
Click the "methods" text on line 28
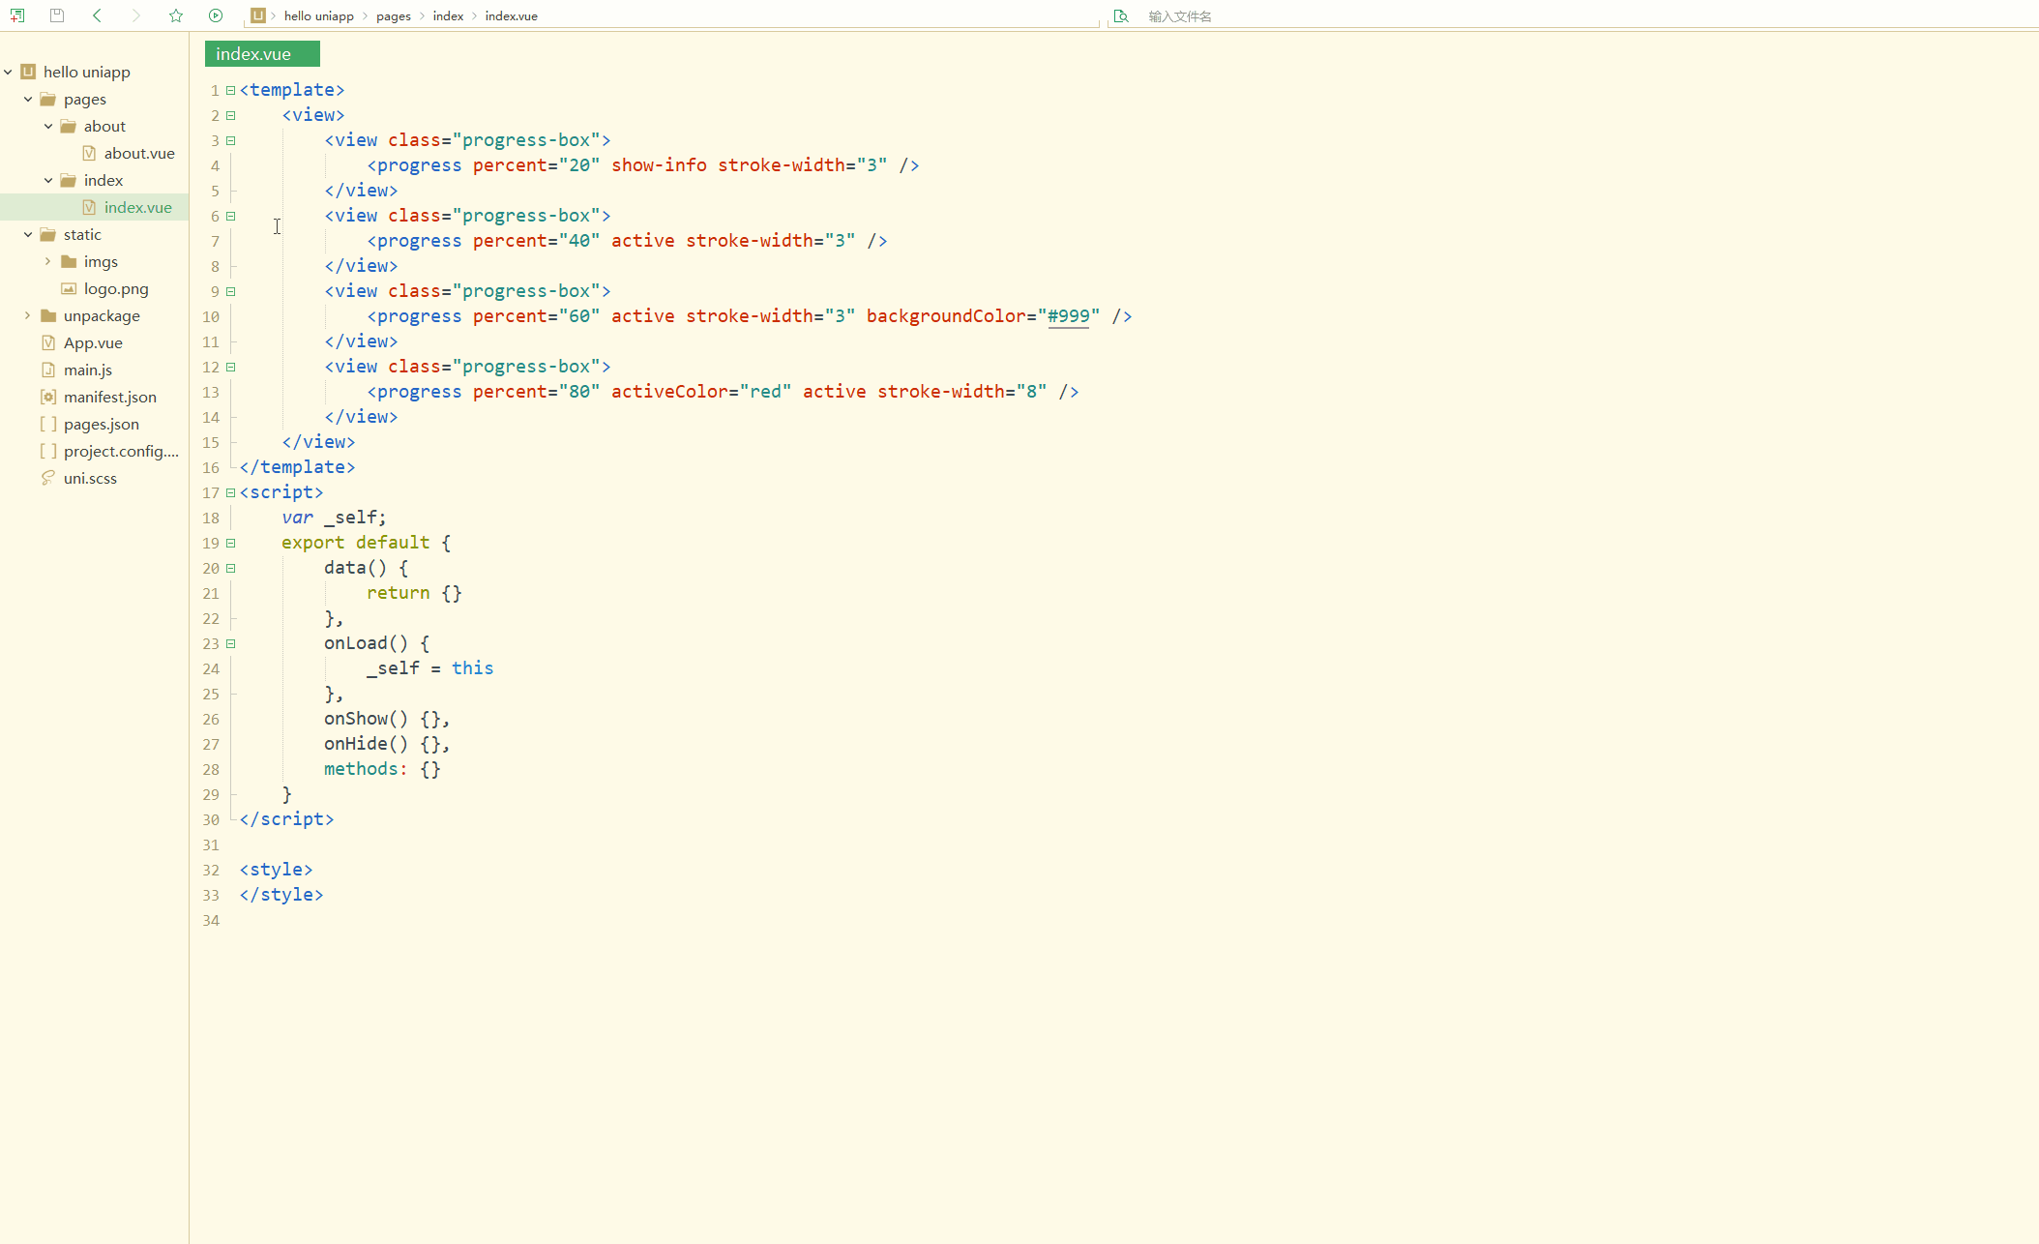[361, 769]
